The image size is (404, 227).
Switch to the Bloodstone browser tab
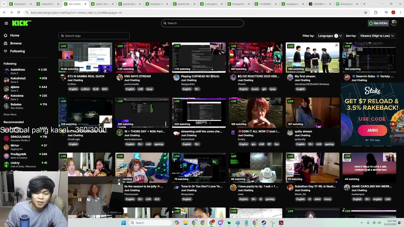coord(347,4)
